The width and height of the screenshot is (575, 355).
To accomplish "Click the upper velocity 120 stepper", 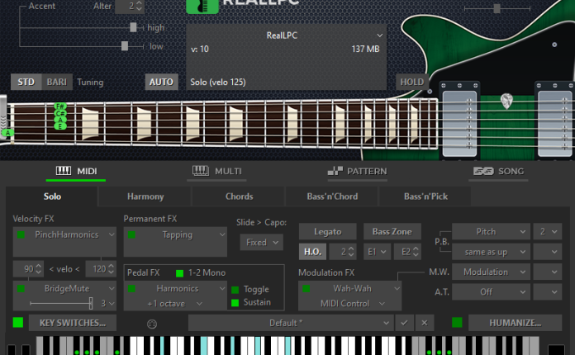I will 112,269.
